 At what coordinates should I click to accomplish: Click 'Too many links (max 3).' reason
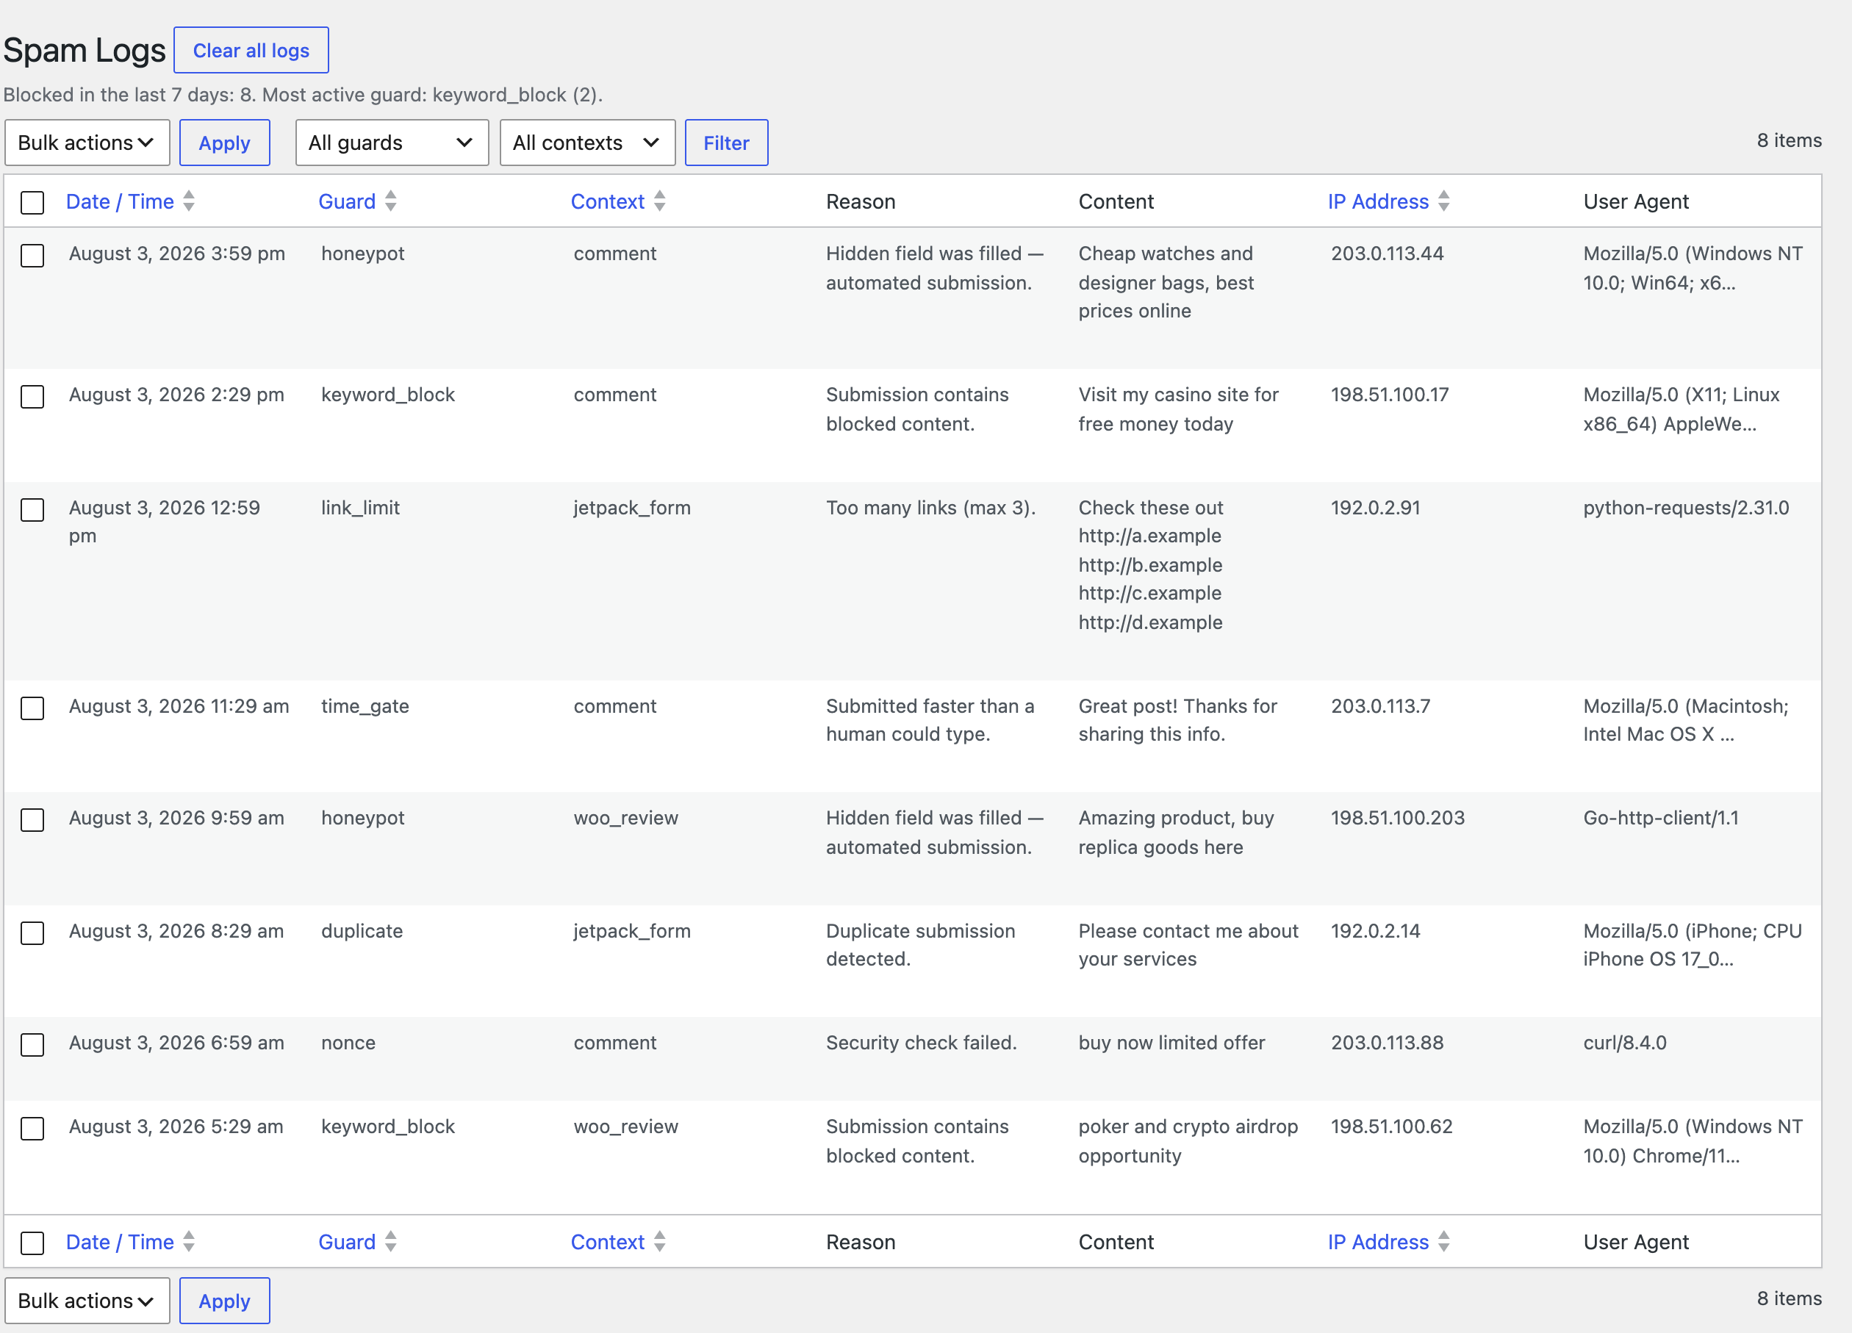(x=931, y=508)
